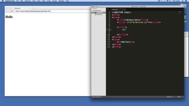Screen dimensions: 189x106
Task: Click browser back arrow
Action: pyautogui.click(x=6, y=11)
